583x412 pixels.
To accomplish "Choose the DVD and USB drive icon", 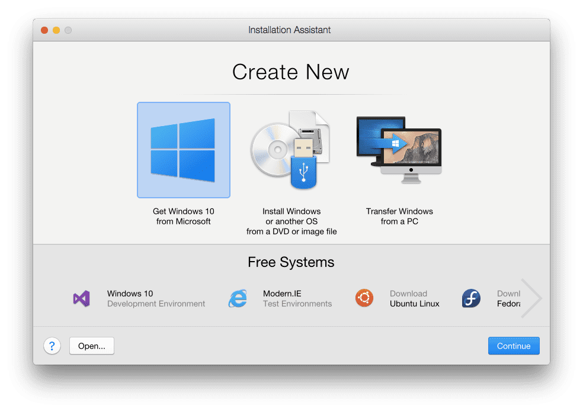I will pos(290,150).
